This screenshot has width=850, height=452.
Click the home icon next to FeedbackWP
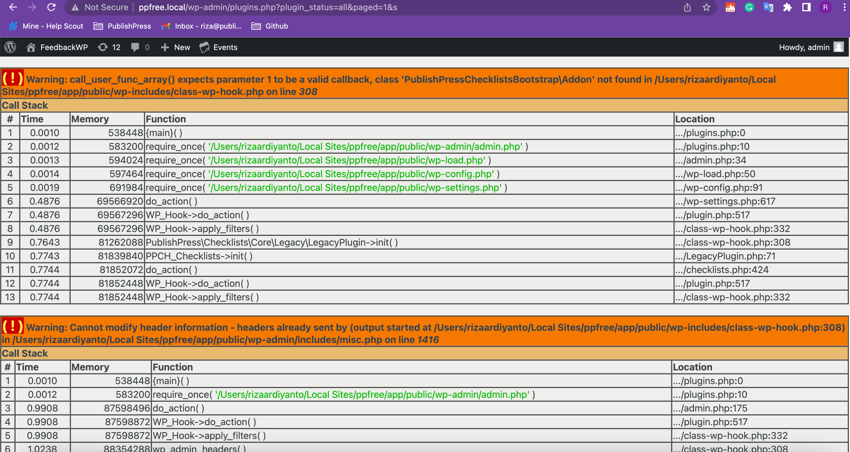click(x=31, y=47)
